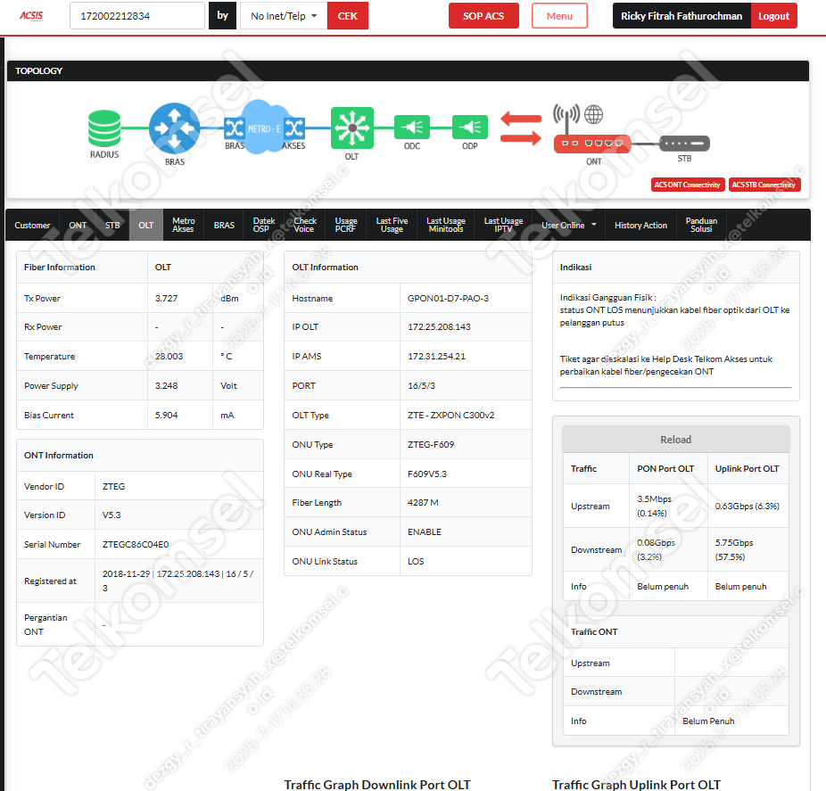
Task: Select IP OLT value 172.25.208.143
Action: [439, 327]
